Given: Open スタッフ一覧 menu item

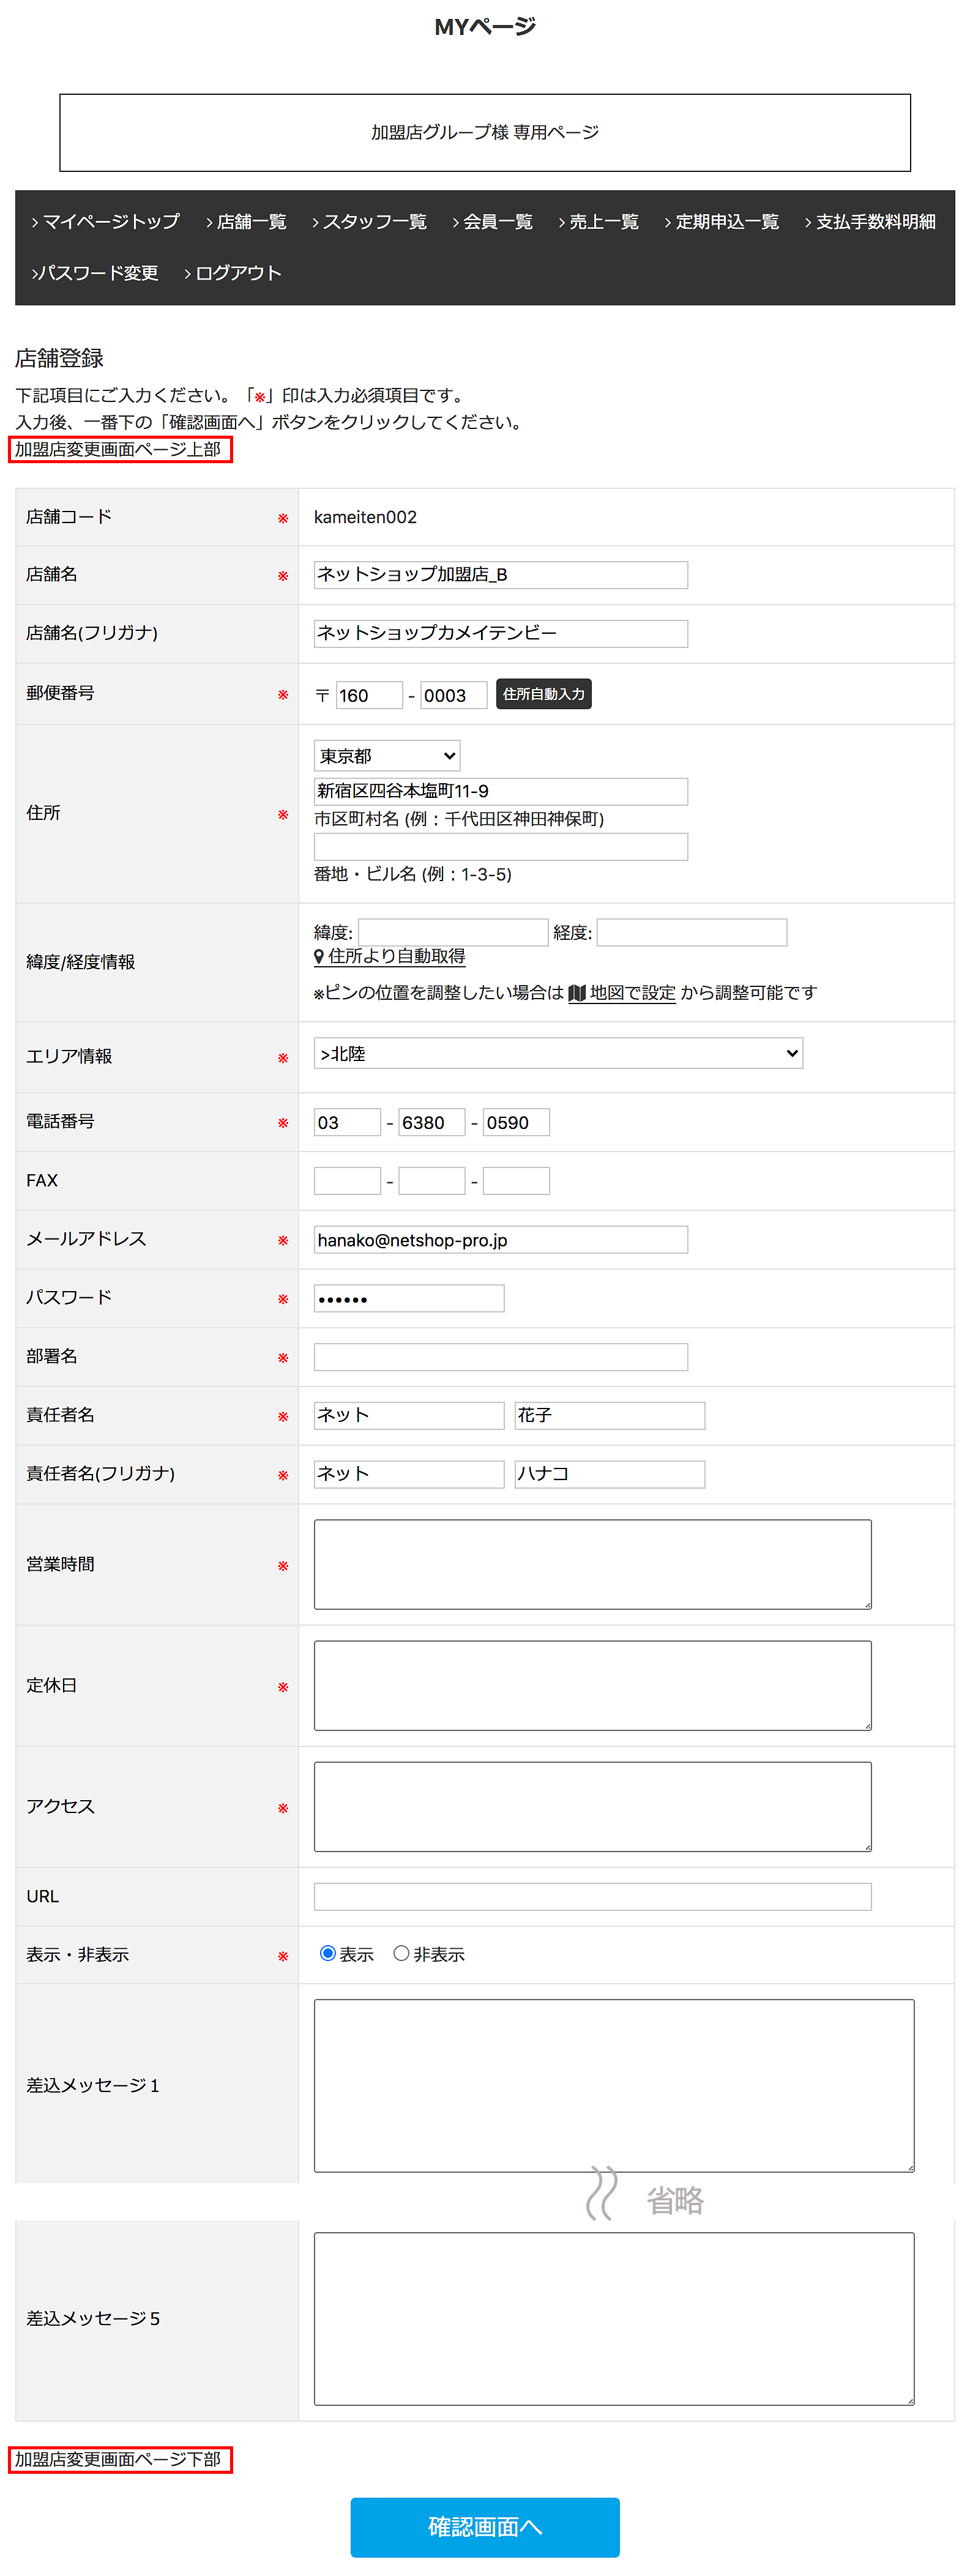Looking at the screenshot, I should pyautogui.click(x=369, y=221).
